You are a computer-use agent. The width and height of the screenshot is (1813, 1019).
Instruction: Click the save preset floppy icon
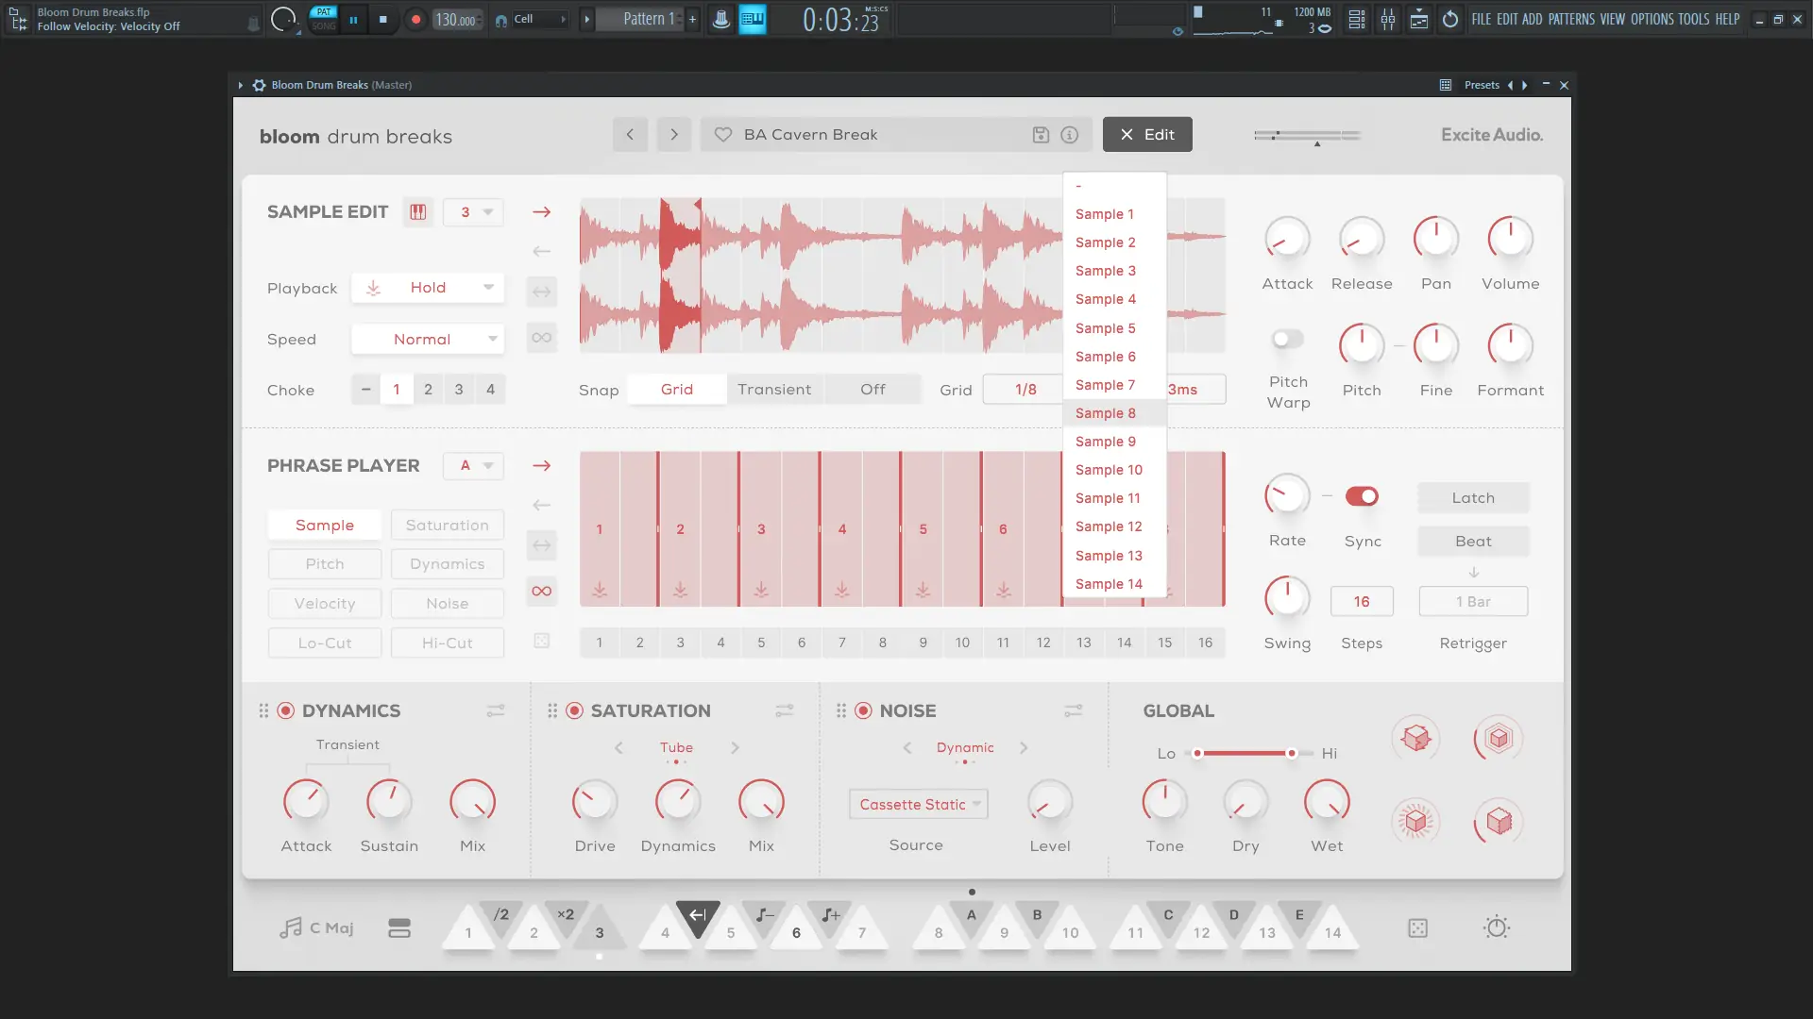click(1041, 135)
